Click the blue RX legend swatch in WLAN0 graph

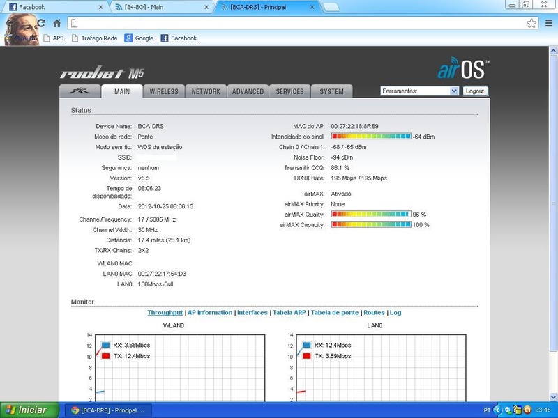106,345
